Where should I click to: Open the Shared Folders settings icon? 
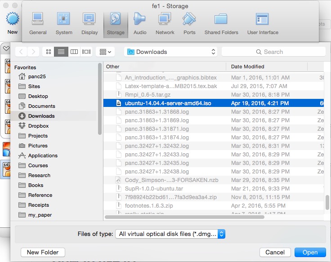221,23
